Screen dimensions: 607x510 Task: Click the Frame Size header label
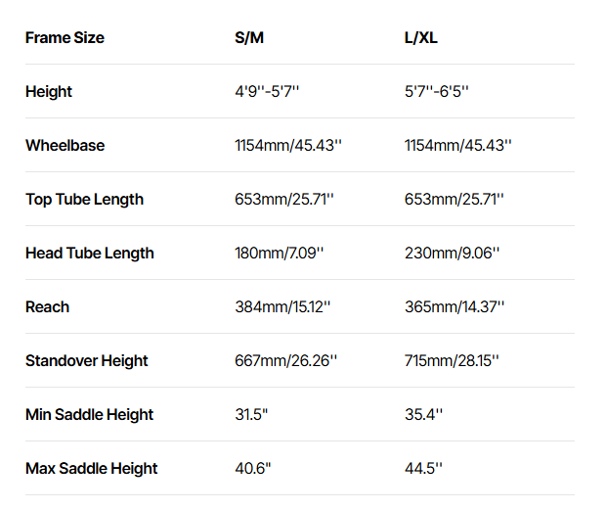[65, 38]
